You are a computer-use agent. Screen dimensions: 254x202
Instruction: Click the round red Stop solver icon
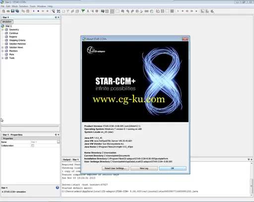click(x=97, y=11)
